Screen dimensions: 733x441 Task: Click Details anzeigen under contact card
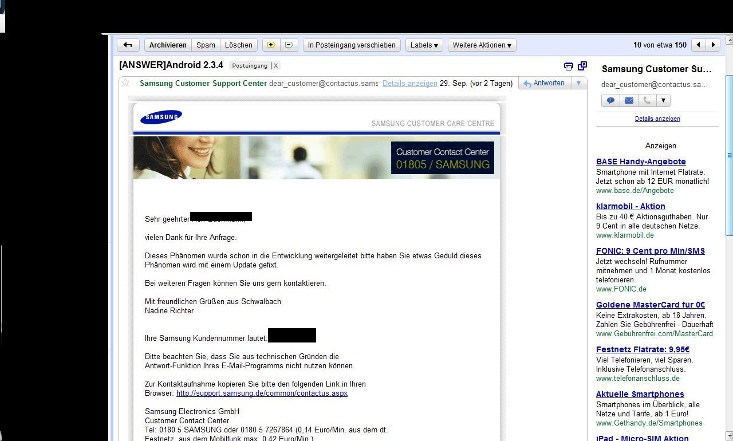click(x=657, y=119)
